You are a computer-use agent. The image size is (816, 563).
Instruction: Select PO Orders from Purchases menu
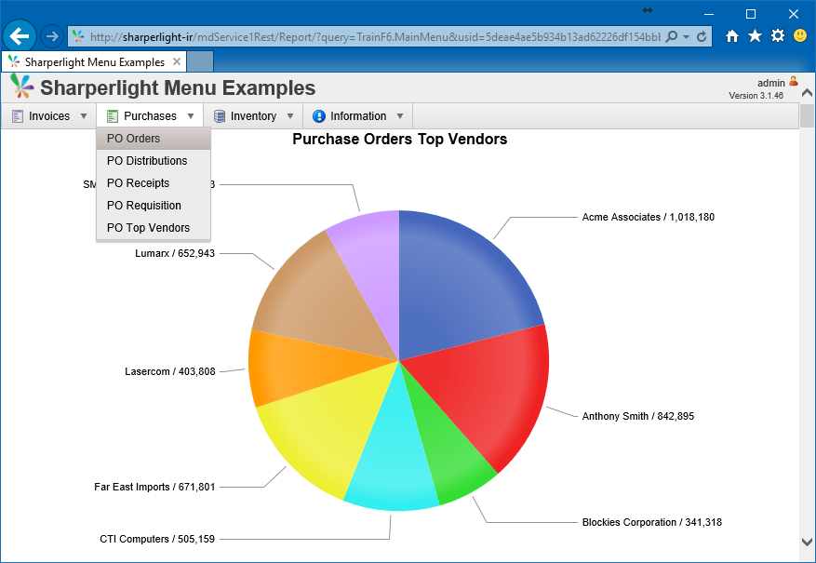pos(154,139)
